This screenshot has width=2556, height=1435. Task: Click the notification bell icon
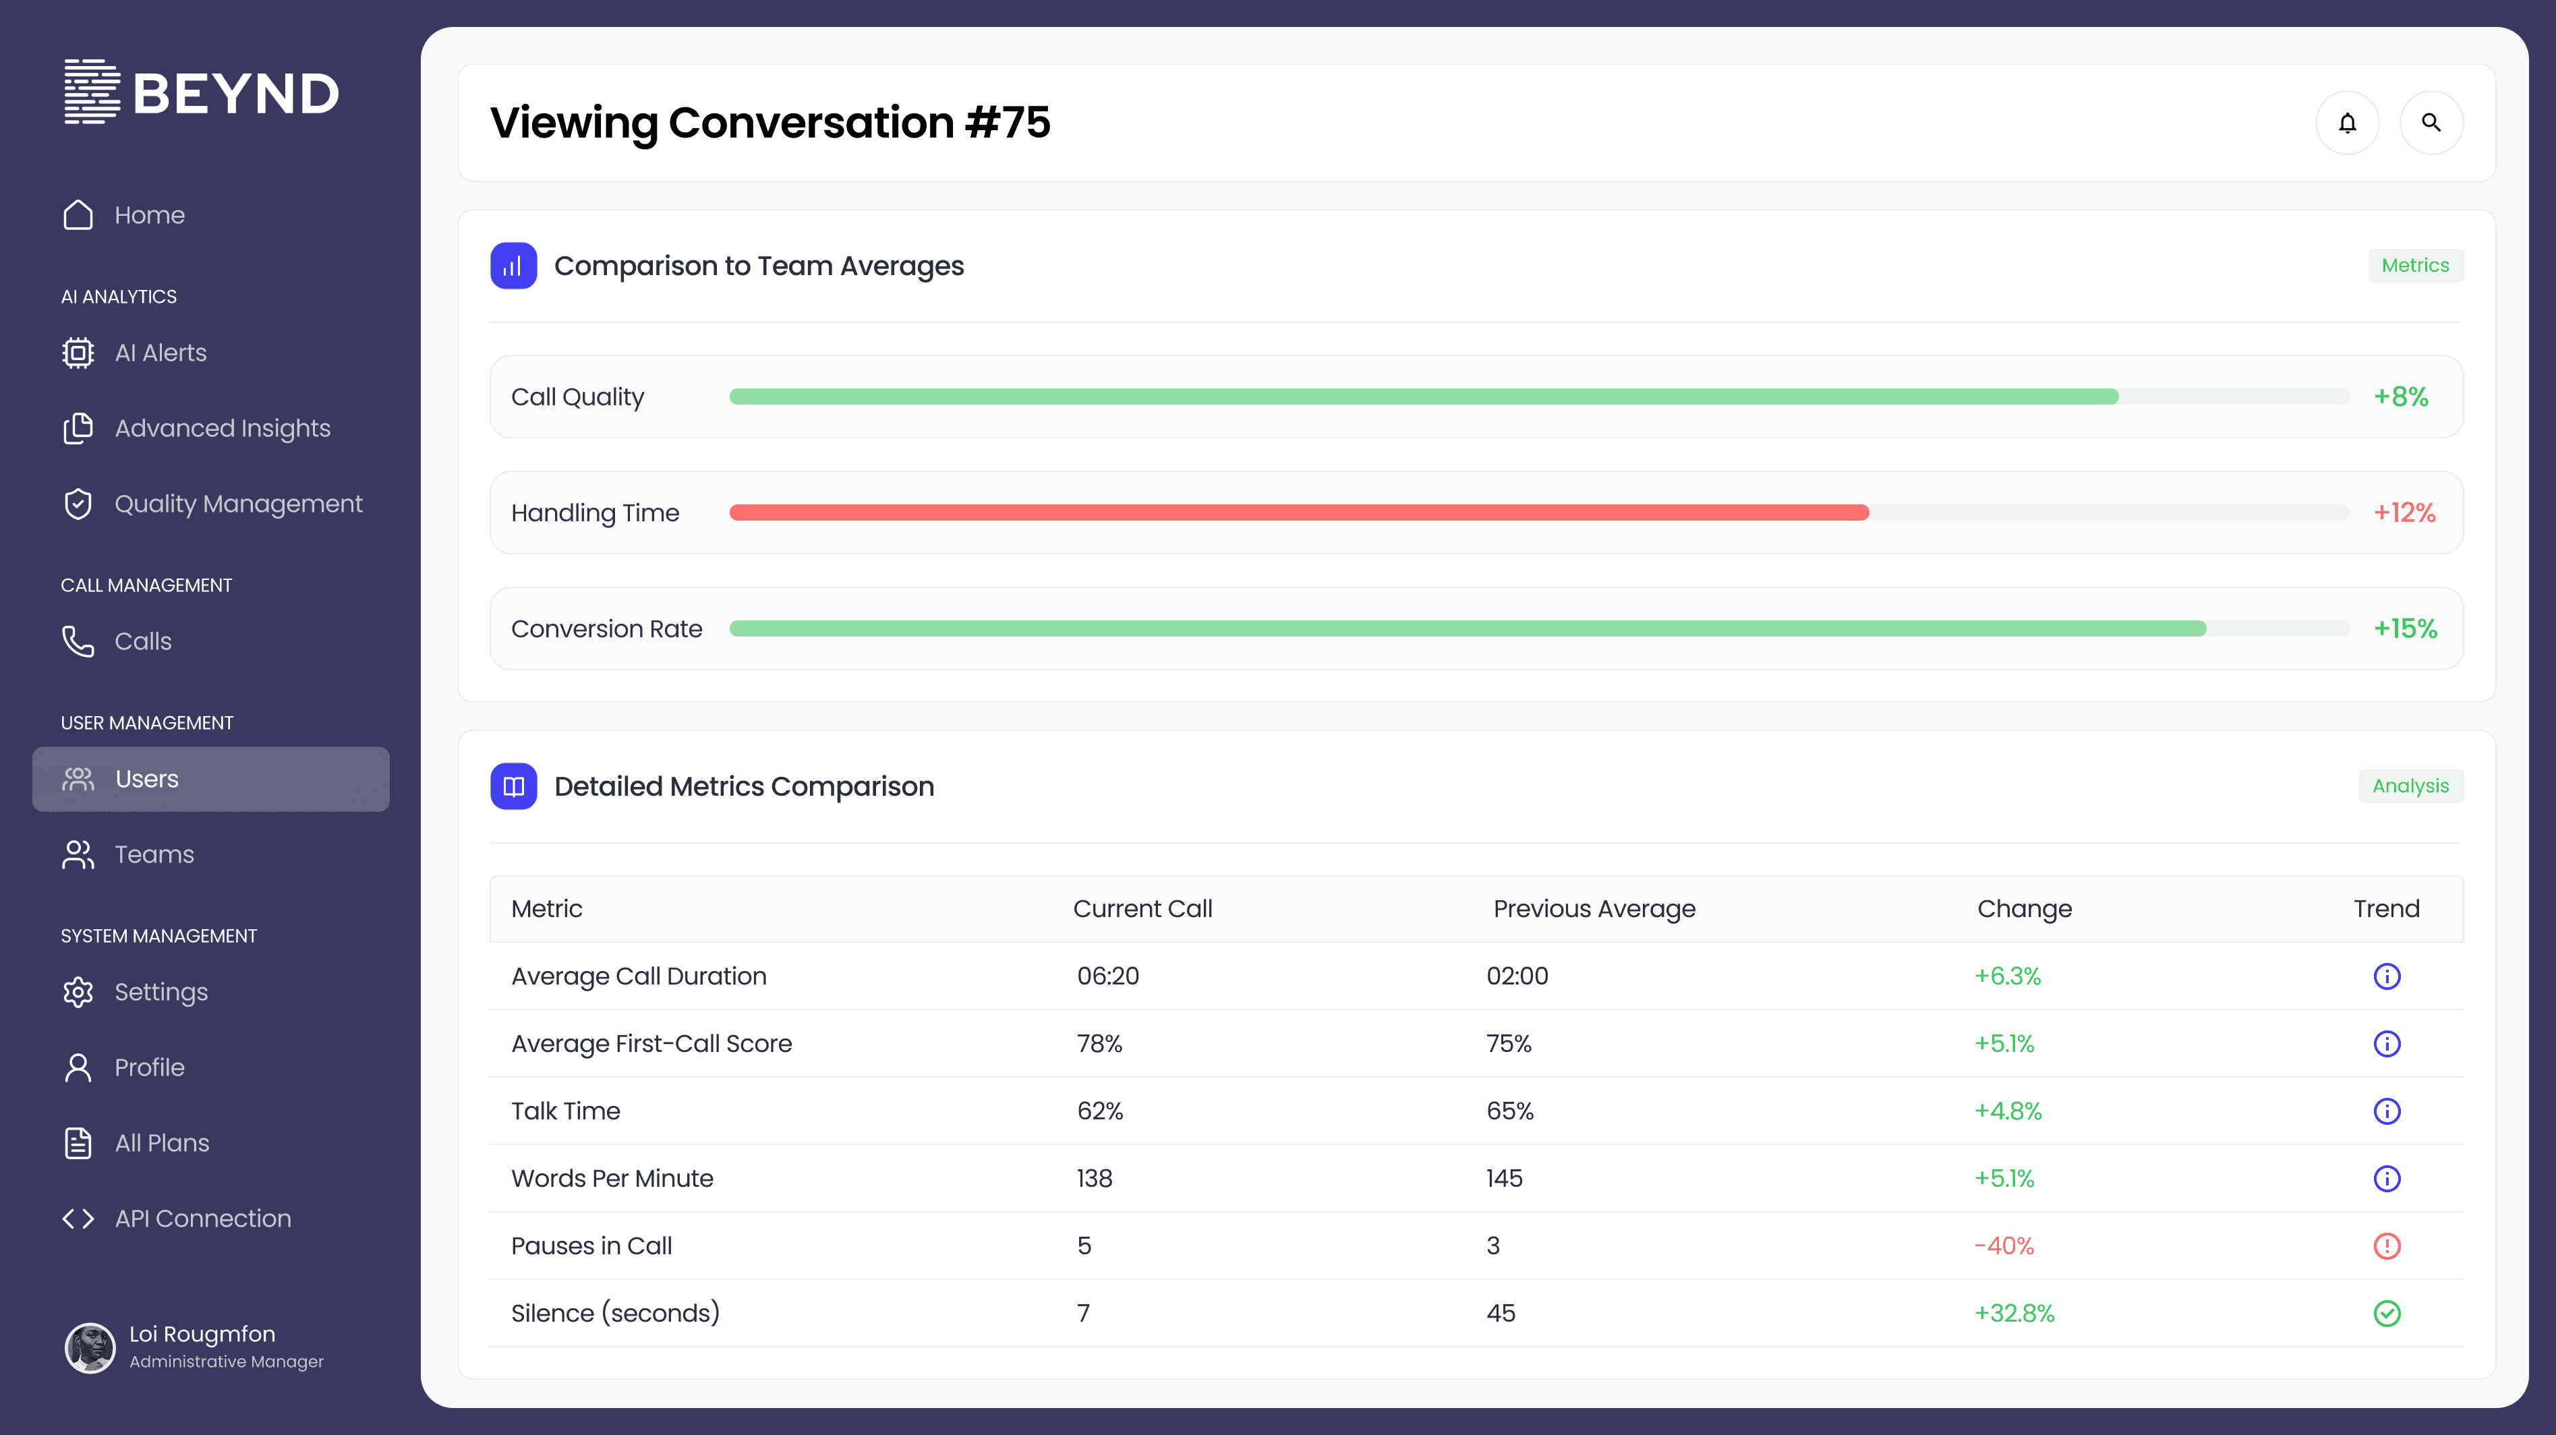tap(2347, 123)
